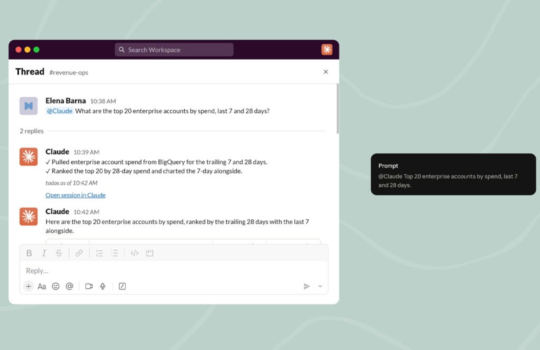Viewport: 540px width, 350px height.
Task: Mention someone with the @ icon
Action: tap(70, 286)
